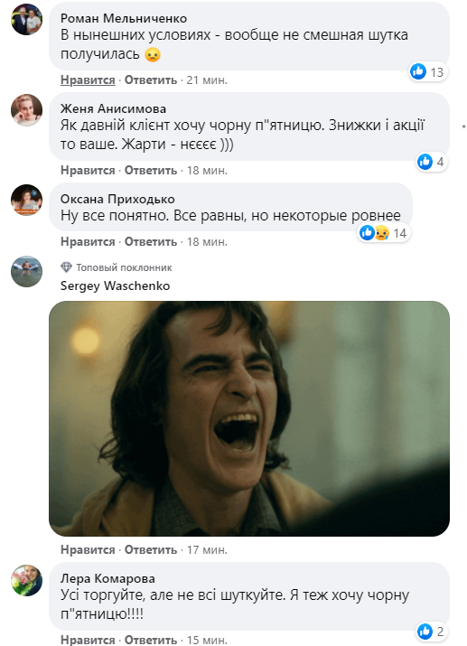Open Оксана Приходько's profile avatar
467x646 pixels.
[x=26, y=200]
